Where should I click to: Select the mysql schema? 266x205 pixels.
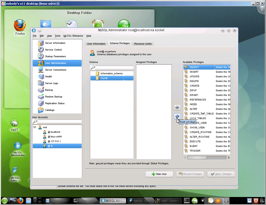pos(112,78)
